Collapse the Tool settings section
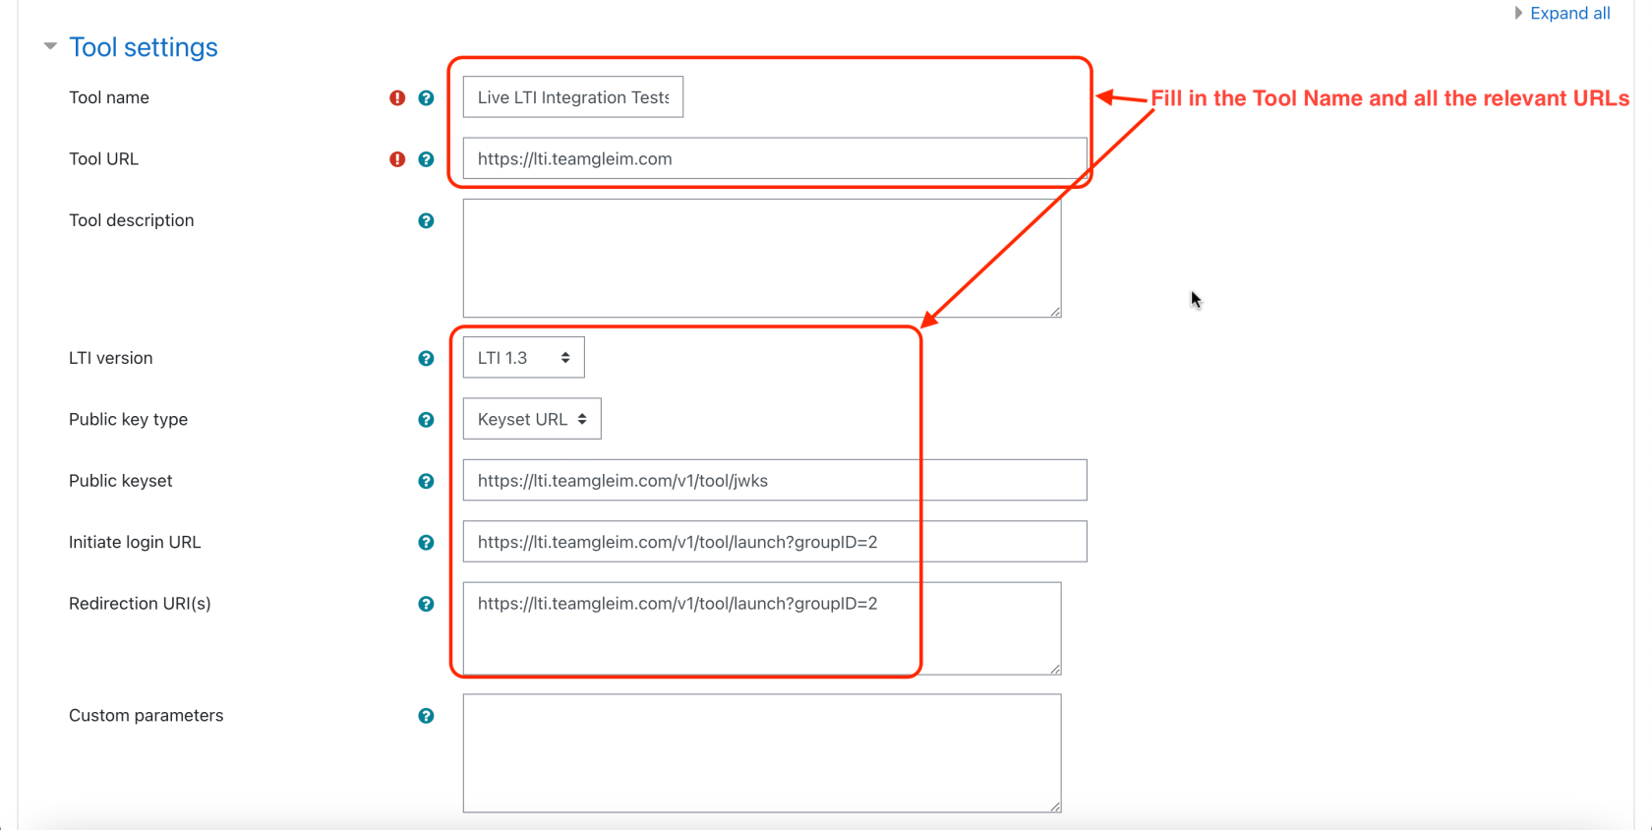This screenshot has width=1652, height=830. point(50,46)
